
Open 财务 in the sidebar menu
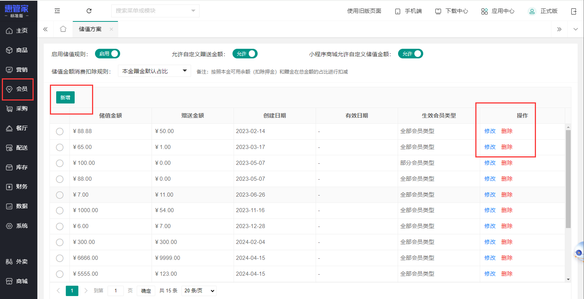point(18,187)
